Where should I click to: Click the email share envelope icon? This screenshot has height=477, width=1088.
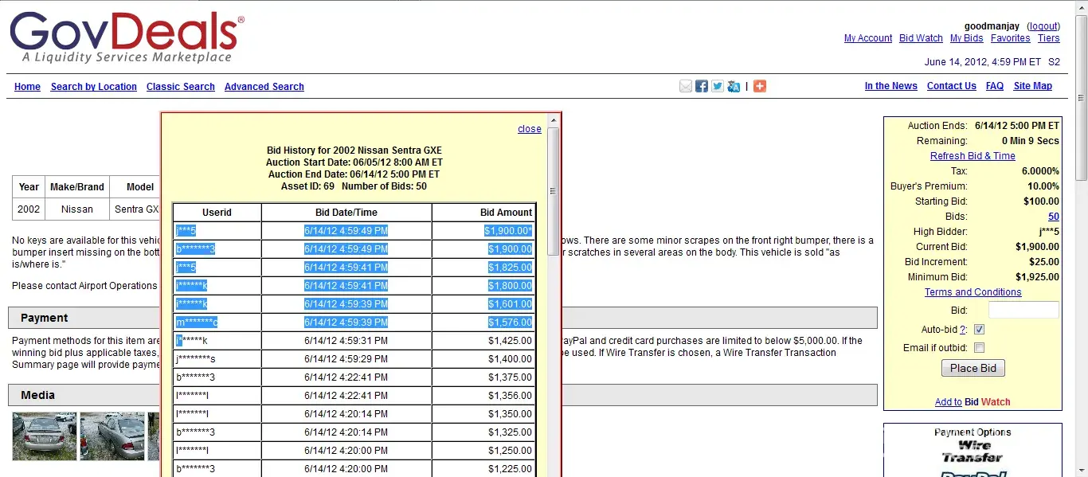pyautogui.click(x=685, y=86)
